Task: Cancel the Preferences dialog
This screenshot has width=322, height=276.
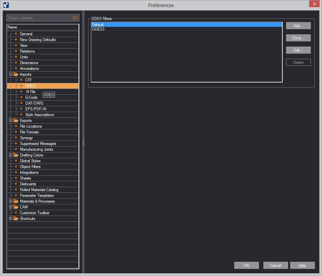Action: click(275, 265)
